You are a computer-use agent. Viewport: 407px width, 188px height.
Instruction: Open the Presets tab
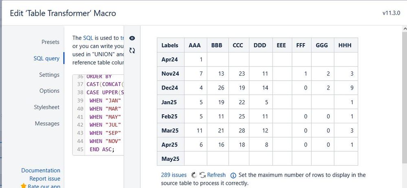(x=51, y=42)
